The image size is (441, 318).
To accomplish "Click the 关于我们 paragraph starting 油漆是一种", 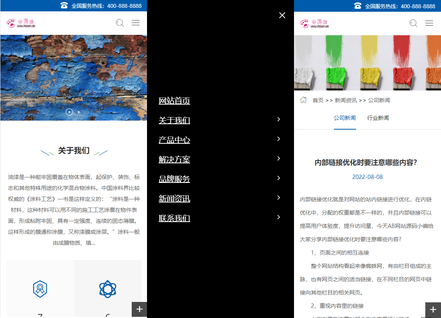I will 74,210.
